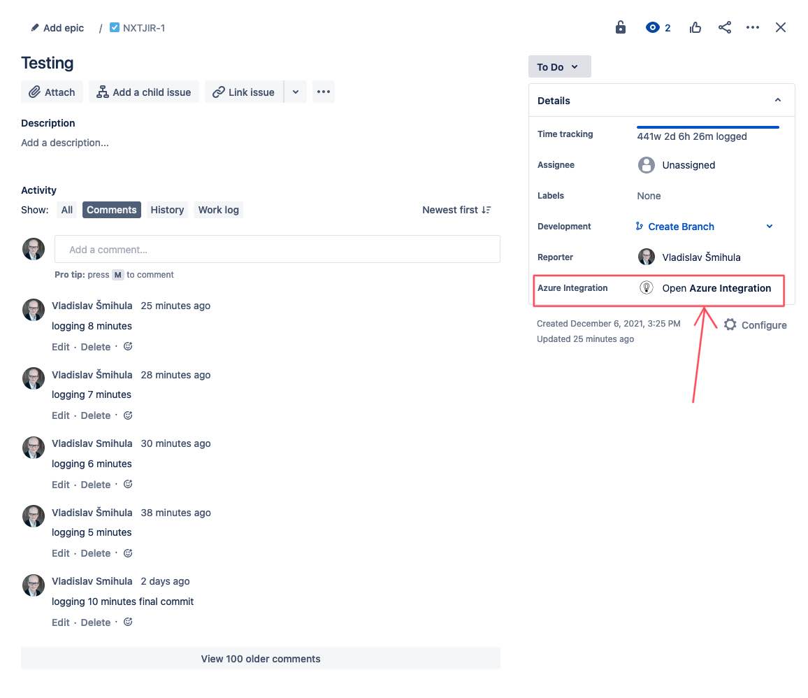Delete the 'logging 7 minutes' comment

tap(95, 415)
